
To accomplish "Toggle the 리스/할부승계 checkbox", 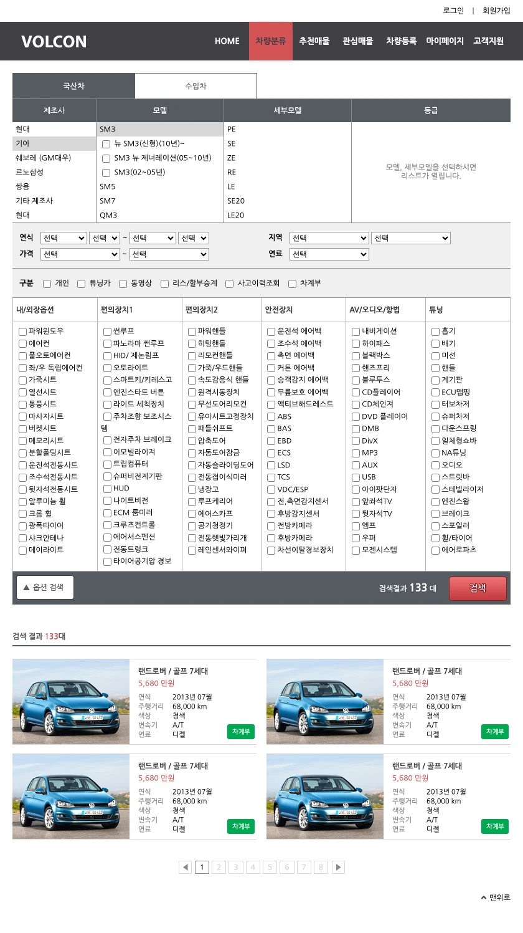I will coord(164,284).
